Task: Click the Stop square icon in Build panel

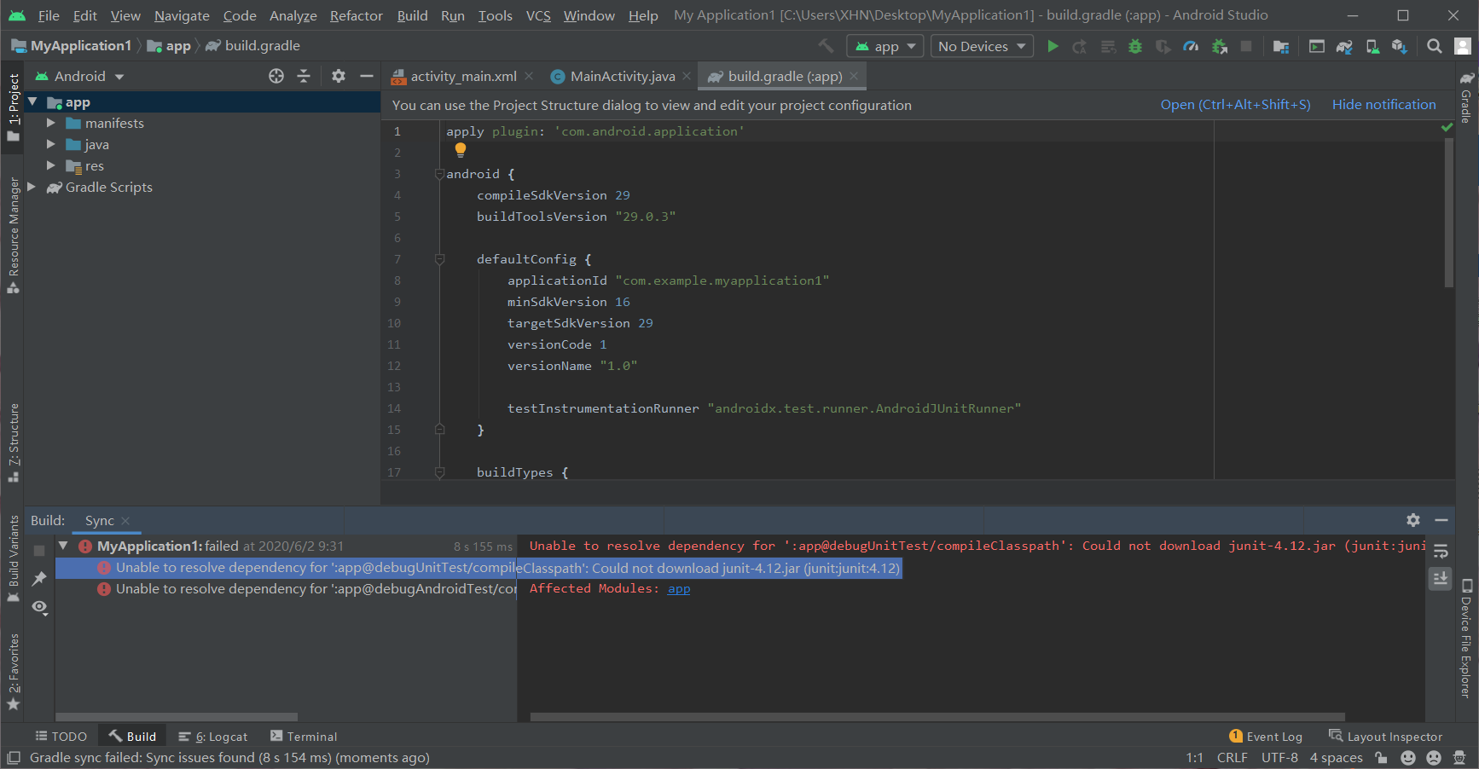Action: tap(39, 551)
